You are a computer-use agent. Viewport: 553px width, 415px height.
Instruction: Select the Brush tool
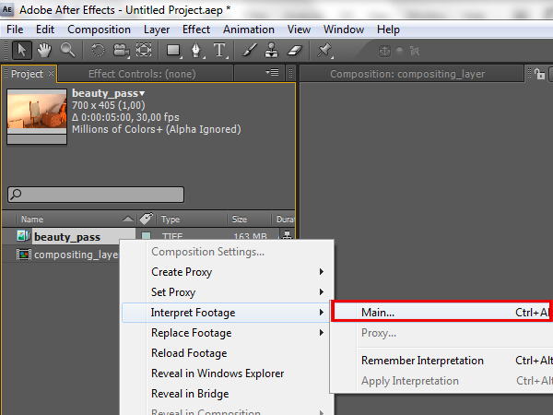point(250,50)
